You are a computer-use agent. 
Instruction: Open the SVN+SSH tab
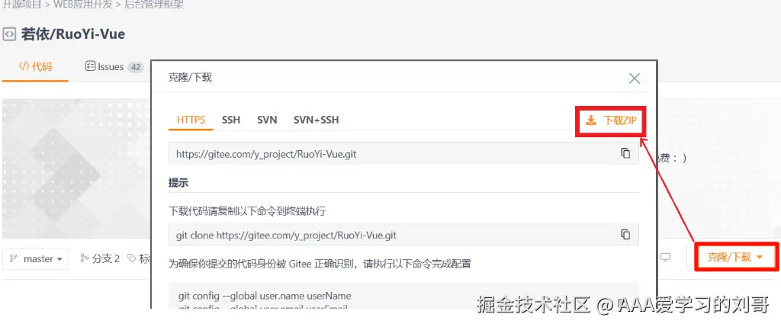[x=317, y=120]
